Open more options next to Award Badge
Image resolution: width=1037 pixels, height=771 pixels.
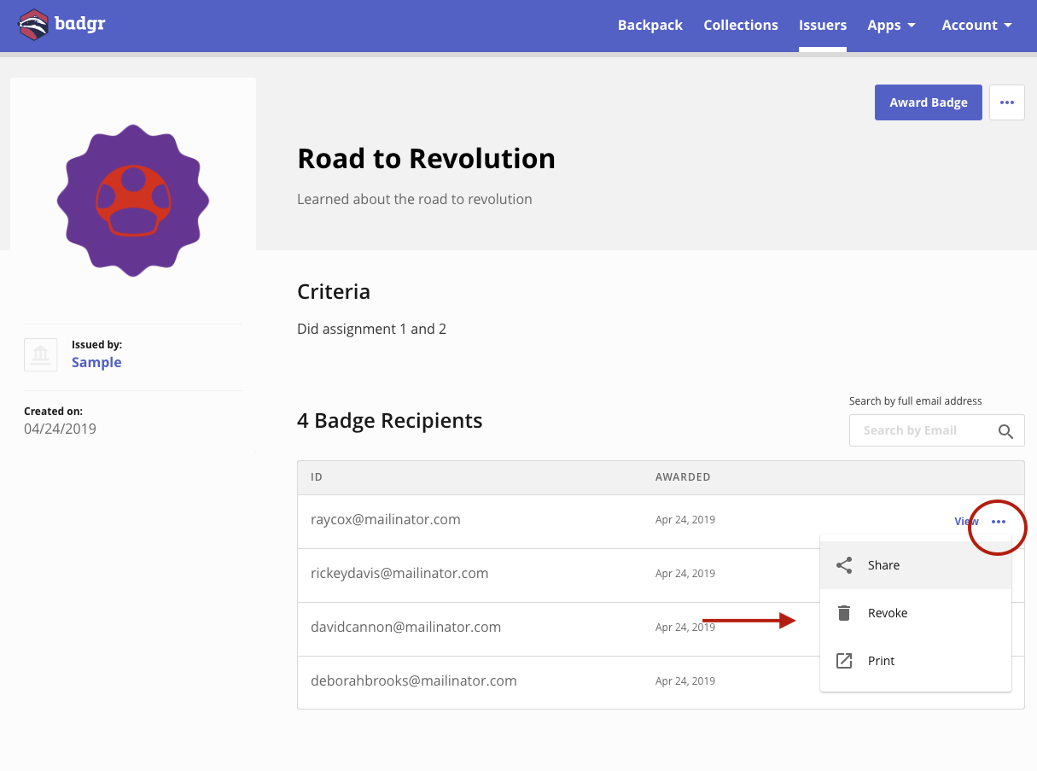point(1007,102)
